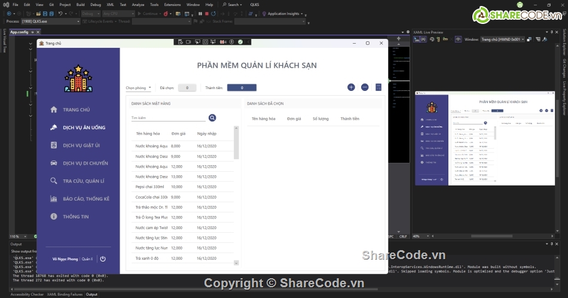This screenshot has width=568, height=298.
Task: Open Báo cáo, thống kê page
Action: point(85,199)
